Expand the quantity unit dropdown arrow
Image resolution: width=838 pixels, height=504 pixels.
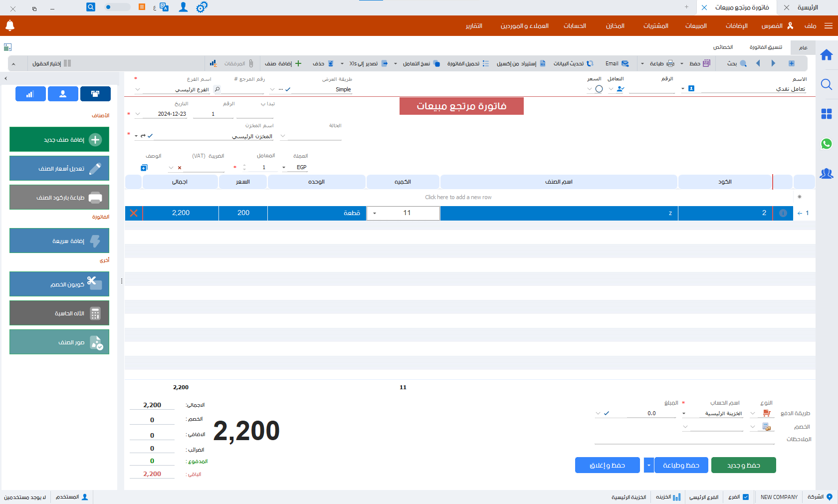375,213
